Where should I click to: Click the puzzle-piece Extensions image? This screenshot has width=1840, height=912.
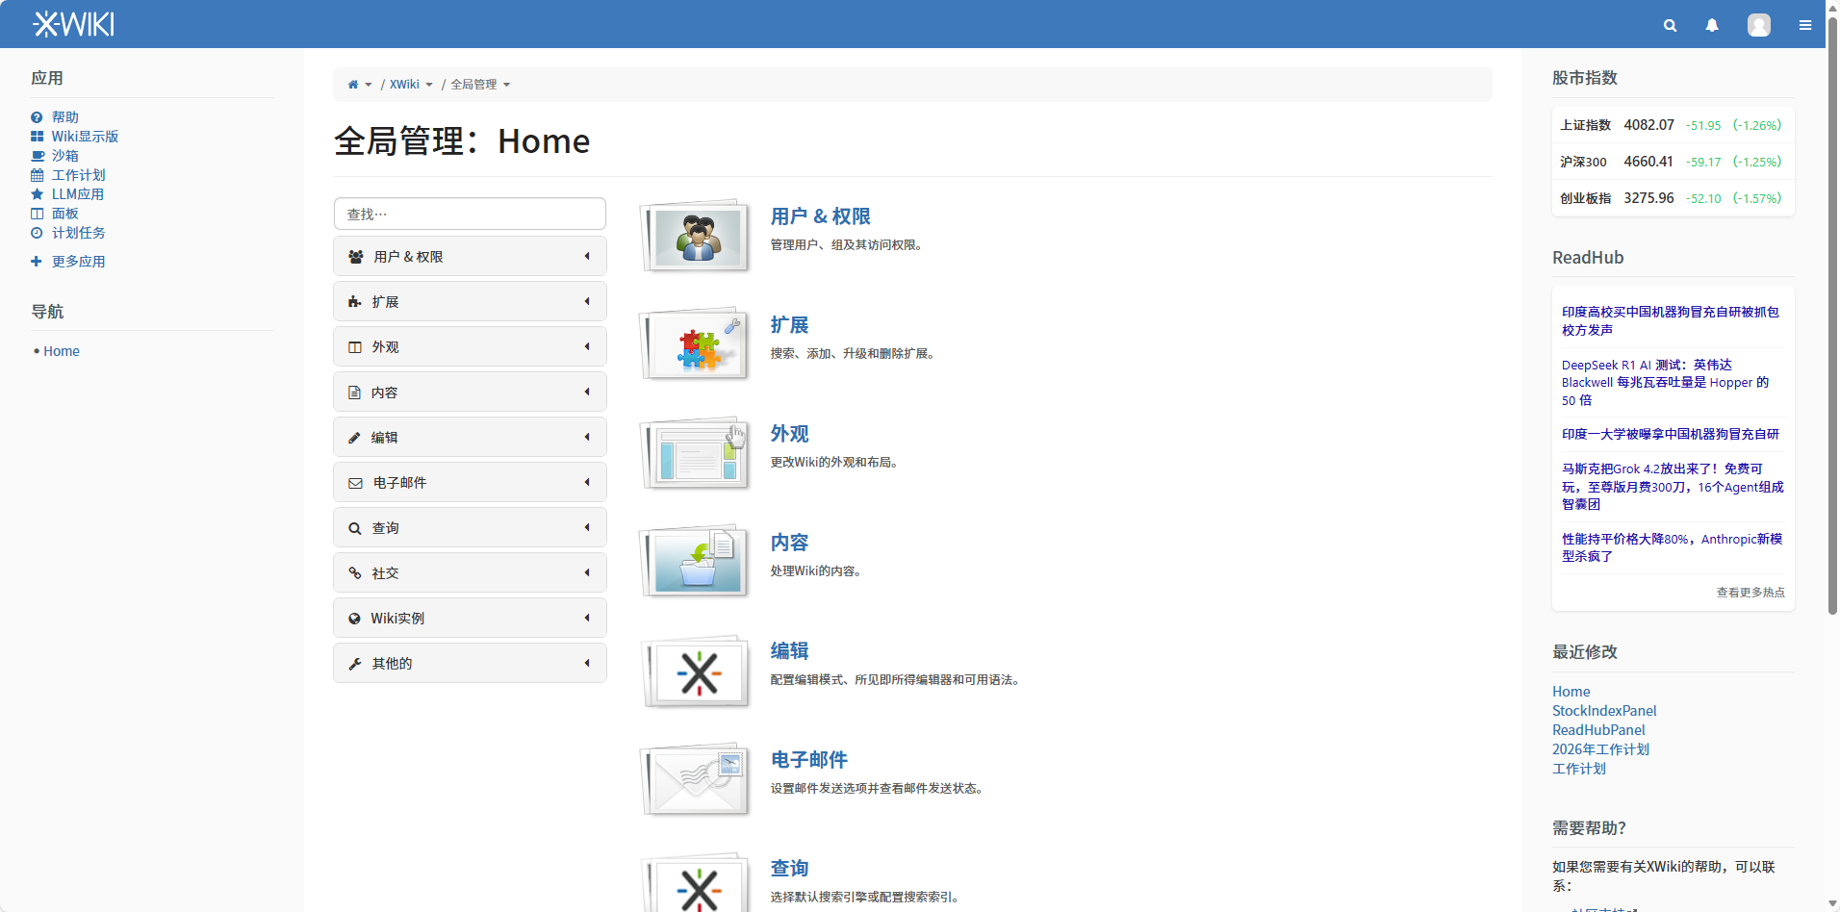tap(696, 345)
